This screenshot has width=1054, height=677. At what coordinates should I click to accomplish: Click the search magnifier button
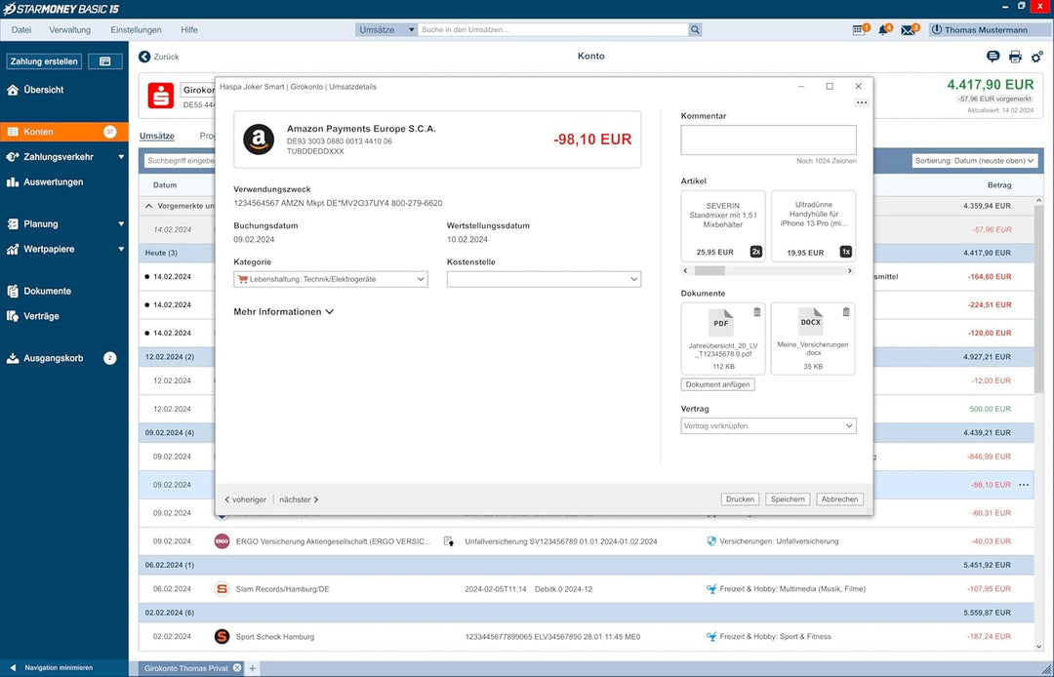[x=695, y=29]
